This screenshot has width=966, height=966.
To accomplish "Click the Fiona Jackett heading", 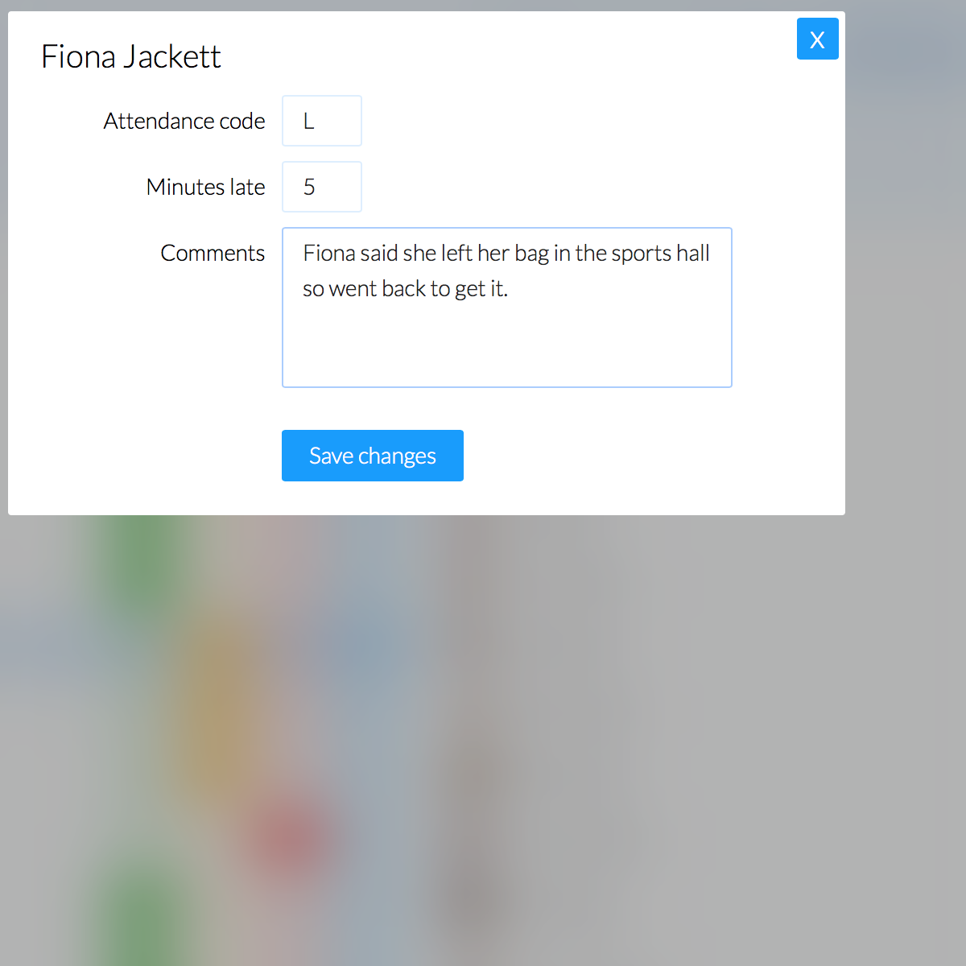I will 130,56.
